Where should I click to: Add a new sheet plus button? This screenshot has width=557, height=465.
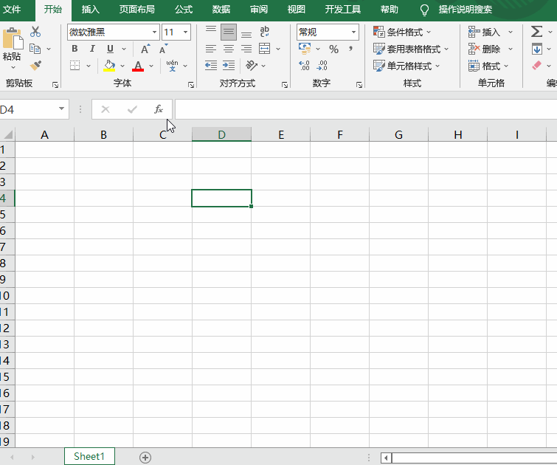pos(145,457)
